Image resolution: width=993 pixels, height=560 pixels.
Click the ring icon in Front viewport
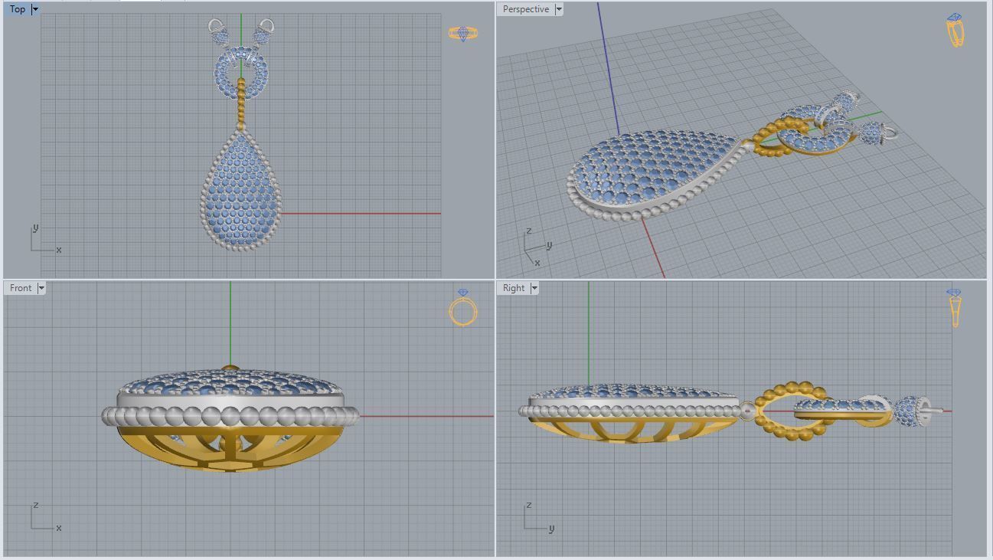462,308
